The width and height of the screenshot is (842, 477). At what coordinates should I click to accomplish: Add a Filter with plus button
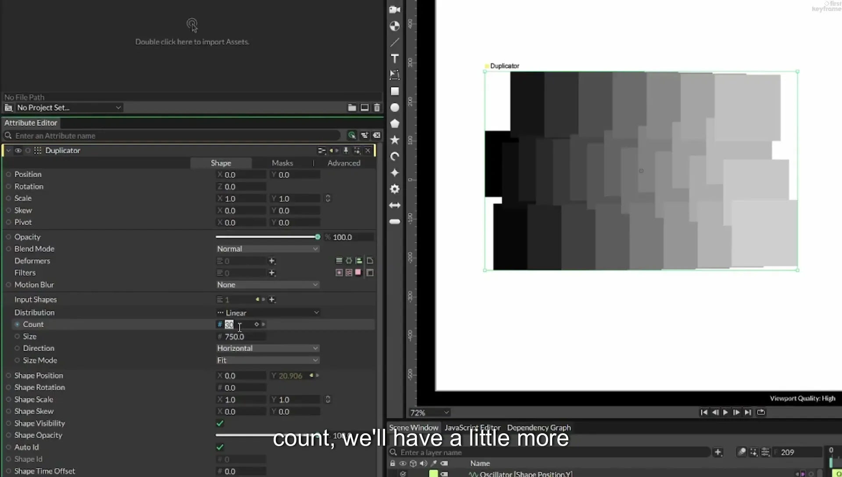pyautogui.click(x=272, y=273)
